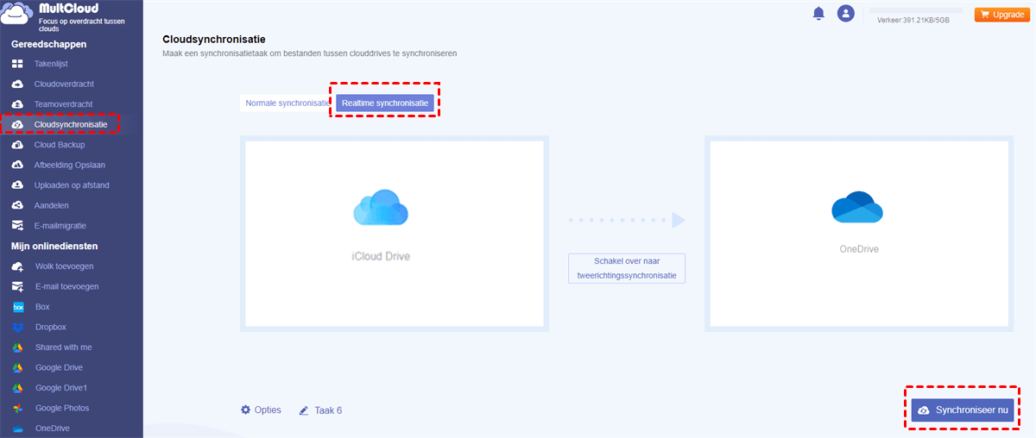Click the Google Drive icon
The image size is (1036, 438).
pyautogui.click(x=17, y=367)
